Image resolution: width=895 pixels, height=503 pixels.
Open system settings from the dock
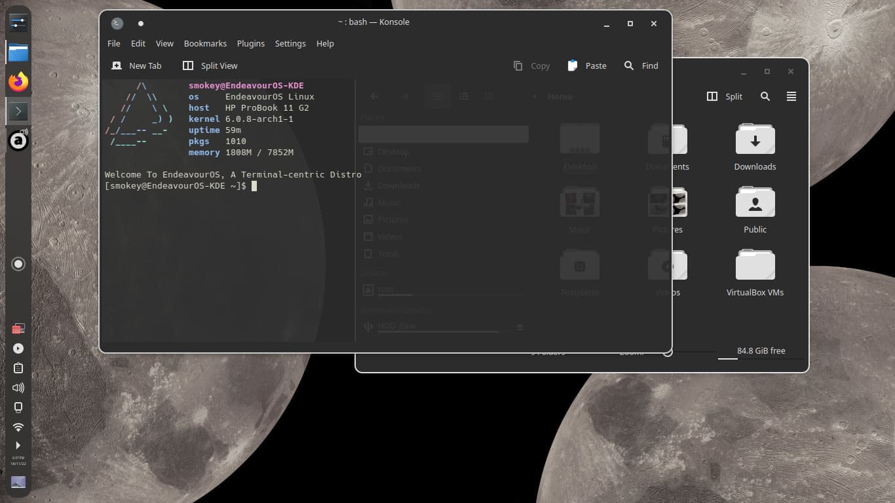pos(18,22)
